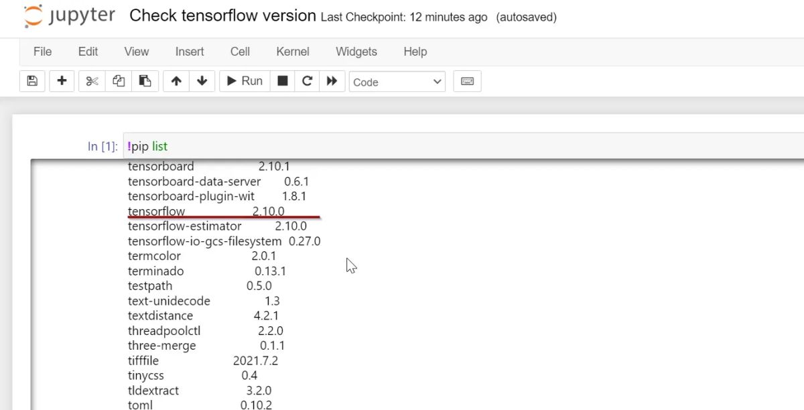Paste cells below icon
The height and width of the screenshot is (410, 804).
tap(145, 81)
